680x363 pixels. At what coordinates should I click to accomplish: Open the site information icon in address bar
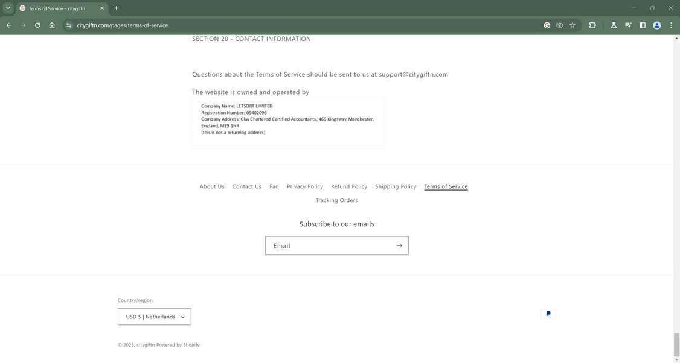coord(68,25)
